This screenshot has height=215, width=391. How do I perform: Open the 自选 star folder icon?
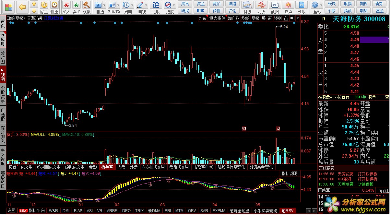point(98,5)
